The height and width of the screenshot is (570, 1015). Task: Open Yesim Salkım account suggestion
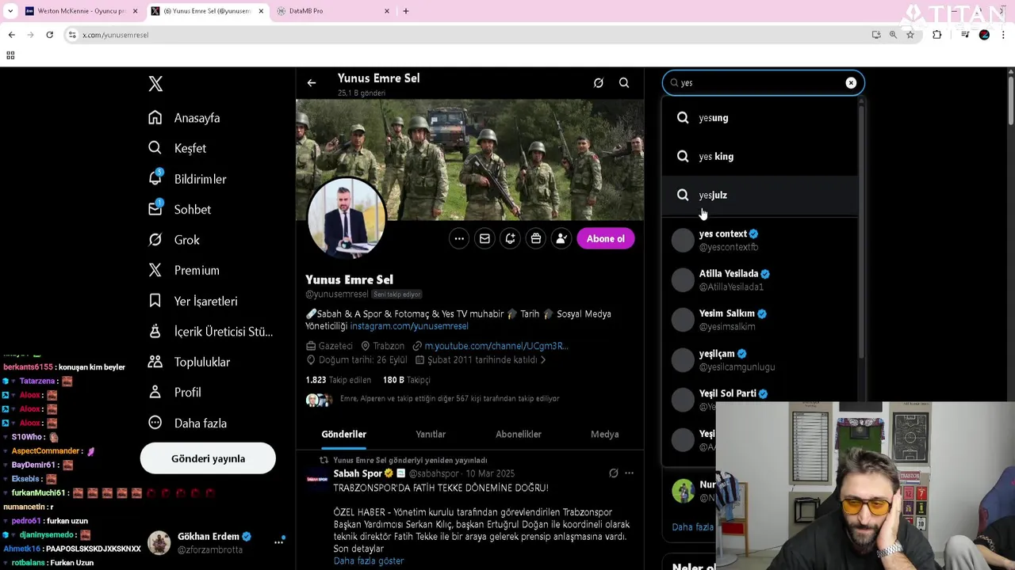pyautogui.click(x=760, y=320)
